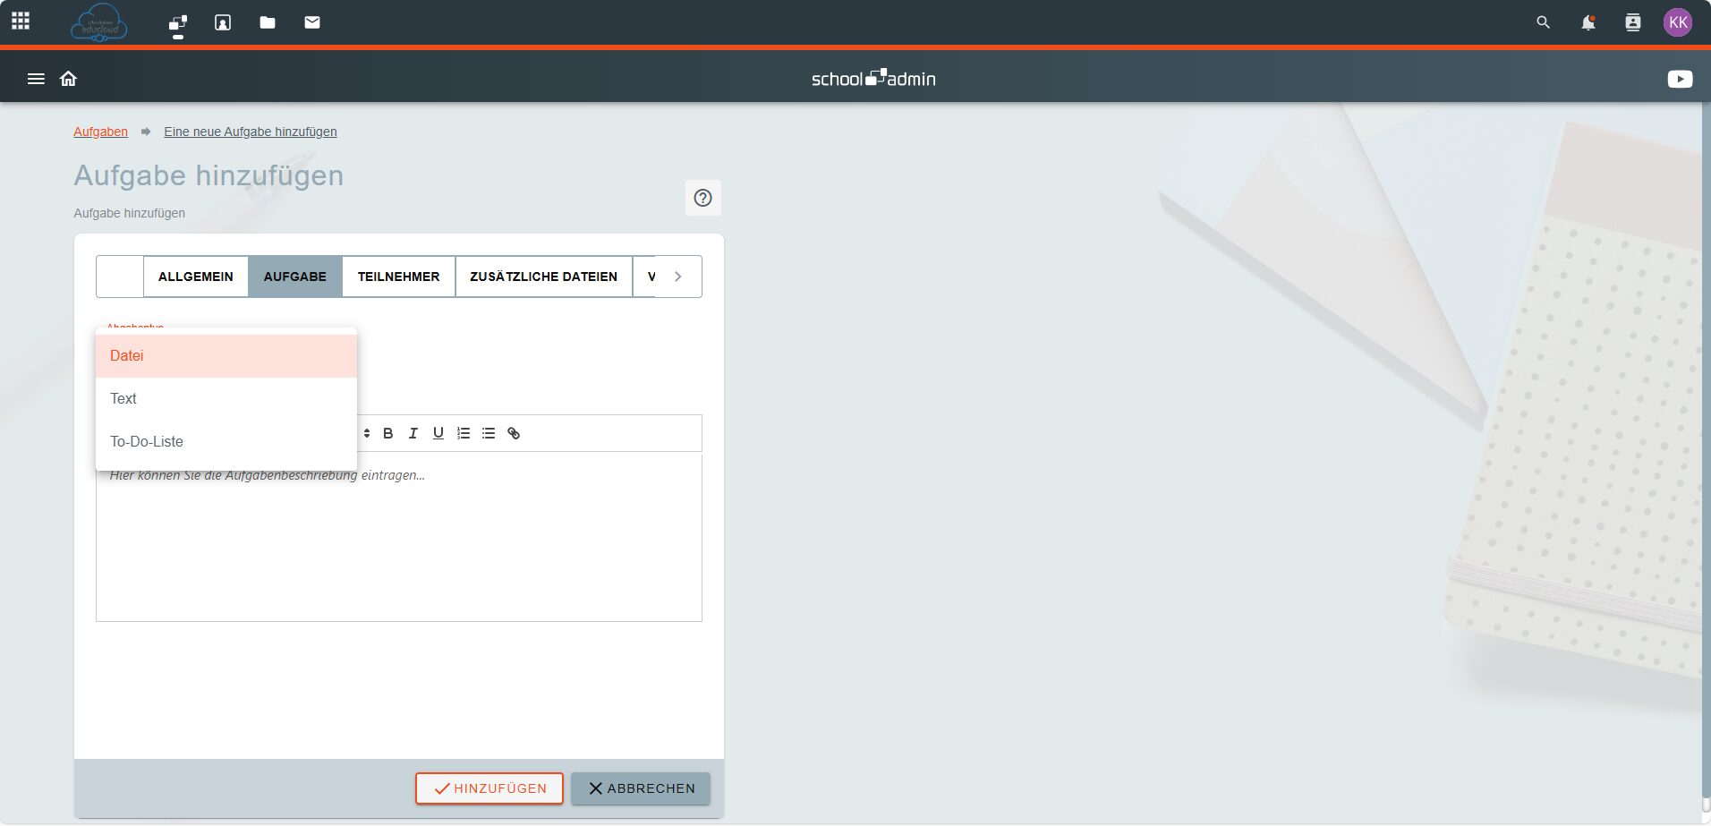Switch to the Zusätzliche Dateien tab
1711x826 pixels.
click(543, 277)
